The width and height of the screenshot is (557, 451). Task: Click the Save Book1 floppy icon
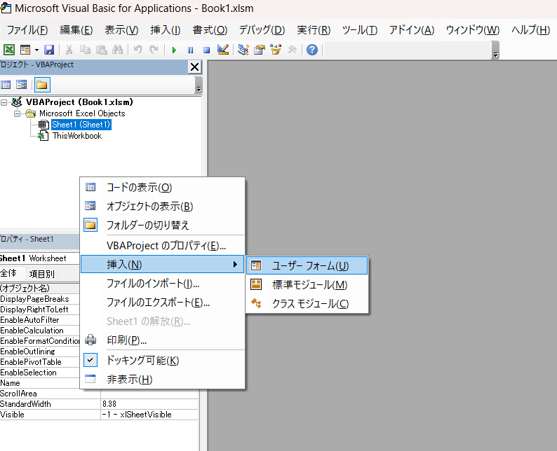point(49,50)
